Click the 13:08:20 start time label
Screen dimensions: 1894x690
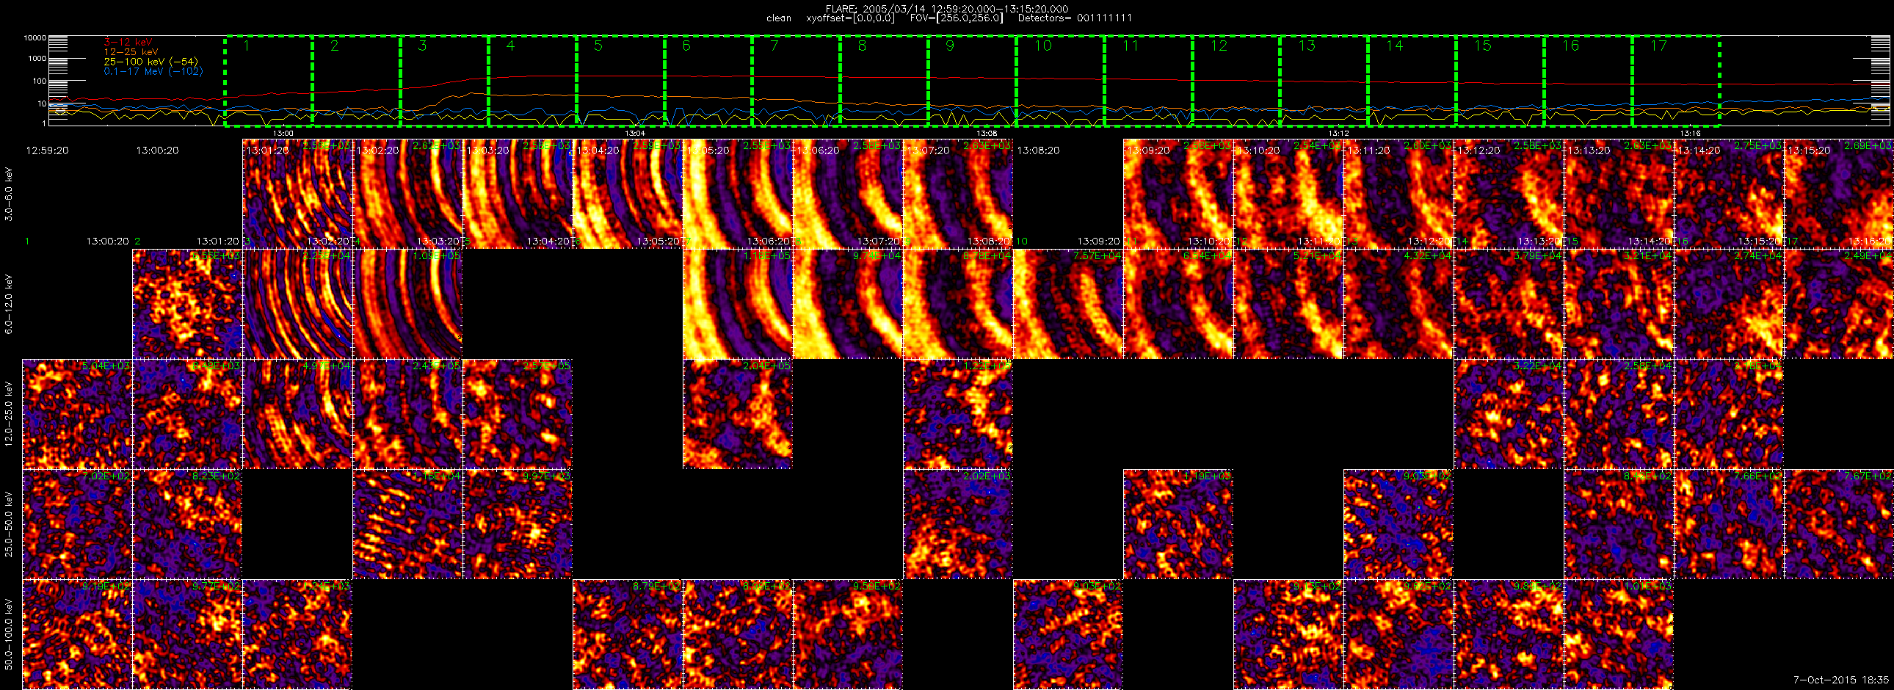click(1039, 150)
